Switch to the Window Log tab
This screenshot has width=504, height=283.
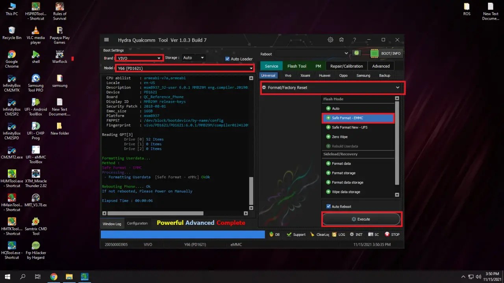112,224
